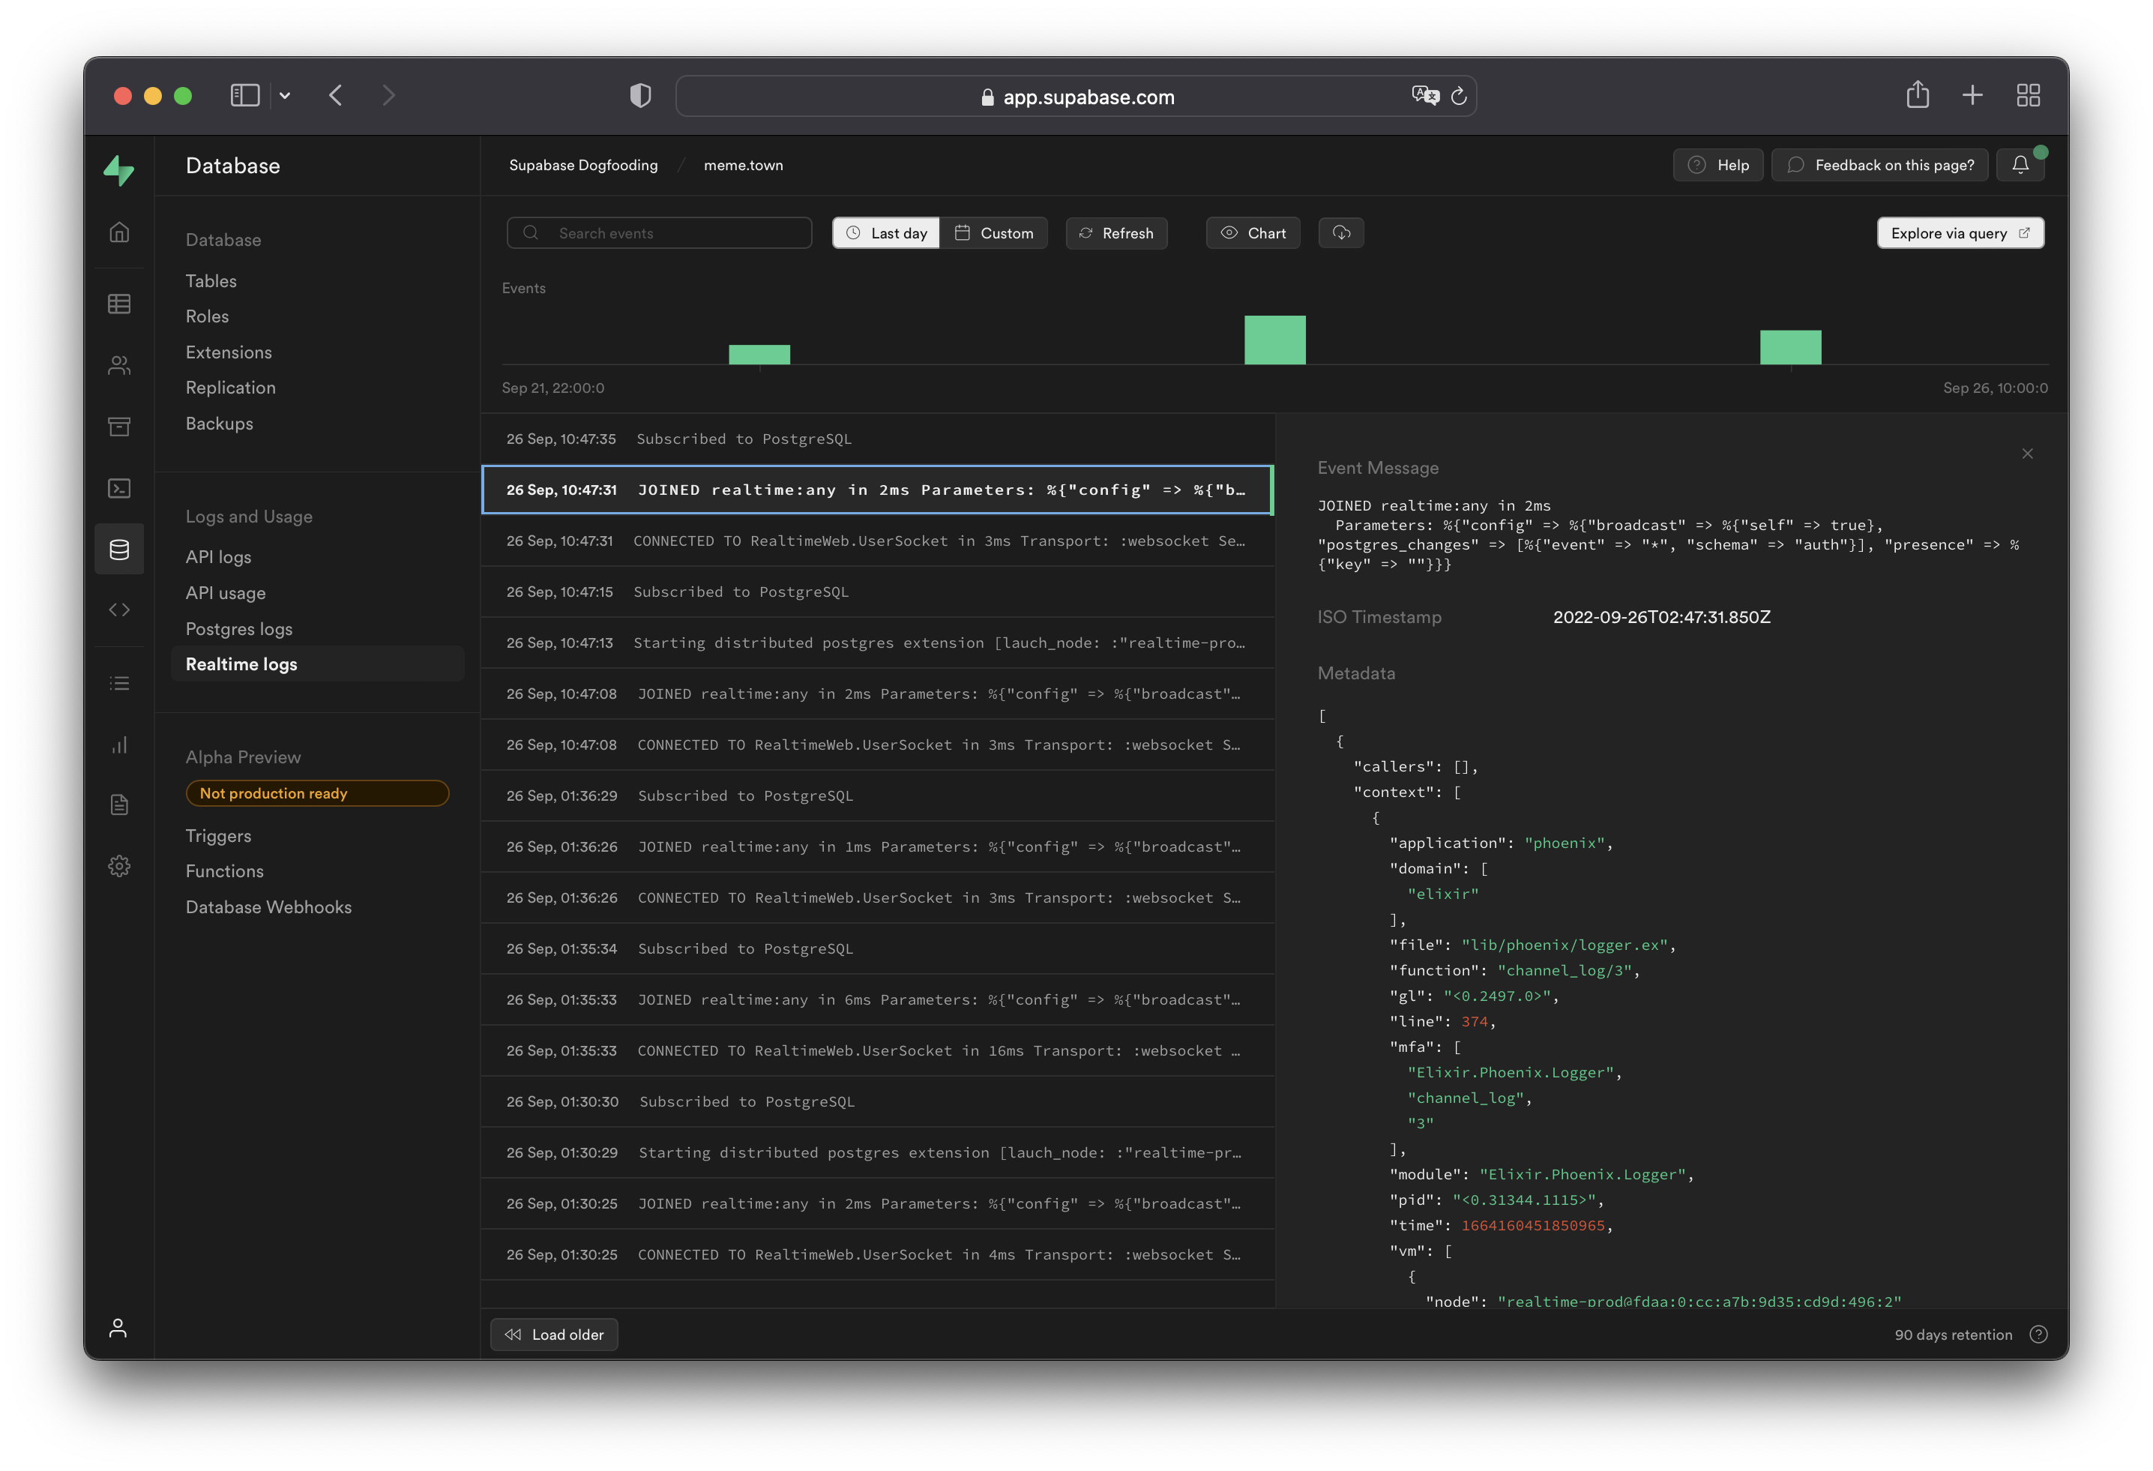Open the Storage sidebar icon

coord(118,426)
